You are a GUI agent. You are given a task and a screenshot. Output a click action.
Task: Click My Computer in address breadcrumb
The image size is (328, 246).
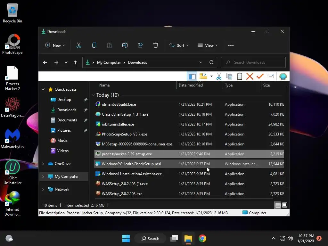click(x=109, y=62)
